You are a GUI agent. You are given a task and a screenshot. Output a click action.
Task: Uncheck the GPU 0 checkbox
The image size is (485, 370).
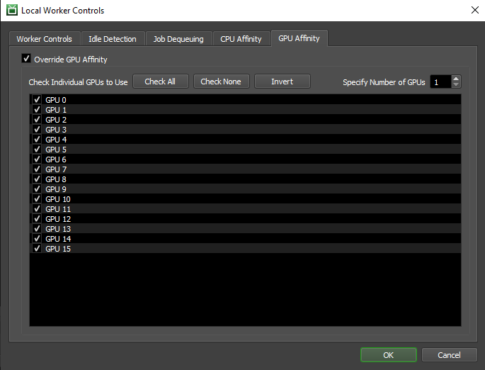tap(37, 99)
